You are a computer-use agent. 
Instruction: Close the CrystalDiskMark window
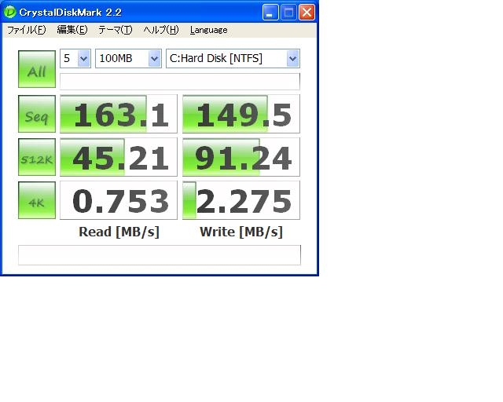point(307,13)
